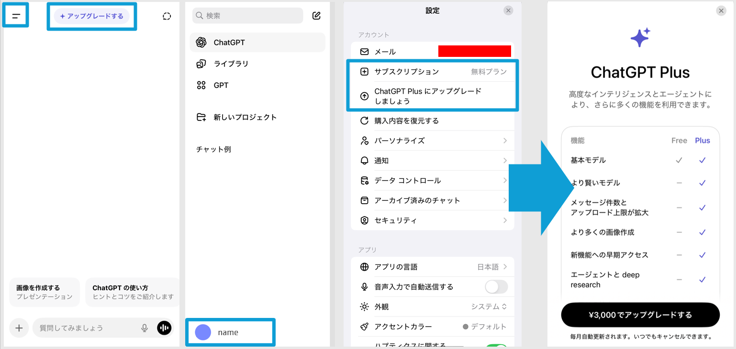Expand the セキュリティ chevron
This screenshot has width=736, height=349.
click(x=505, y=220)
